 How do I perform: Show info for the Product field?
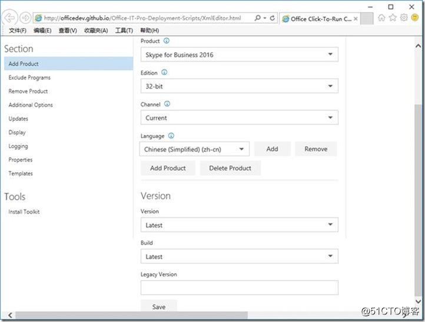167,41
